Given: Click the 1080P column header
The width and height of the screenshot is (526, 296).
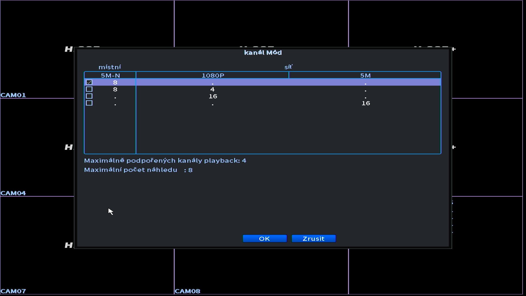Looking at the screenshot, I should [x=213, y=75].
